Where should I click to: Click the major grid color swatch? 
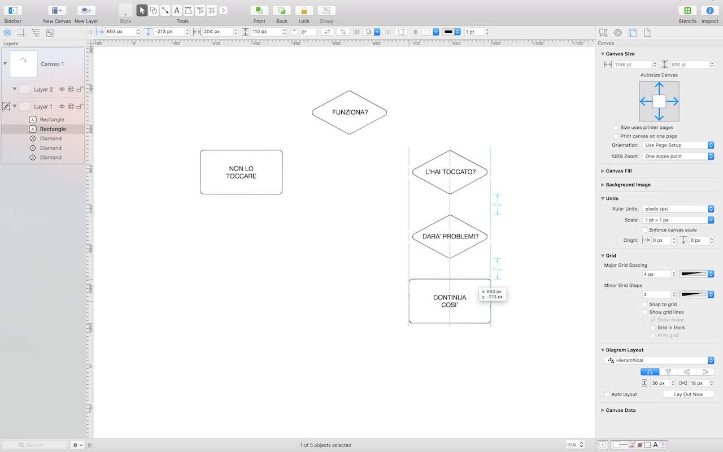(694, 274)
